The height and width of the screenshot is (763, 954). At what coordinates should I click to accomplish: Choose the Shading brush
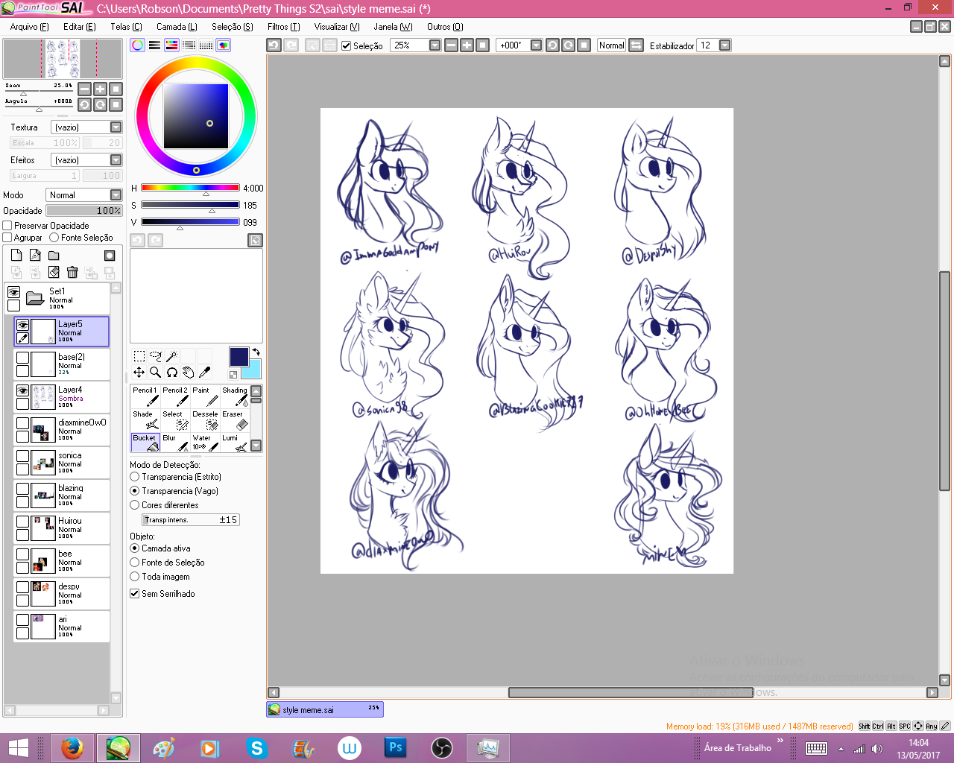[235, 396]
